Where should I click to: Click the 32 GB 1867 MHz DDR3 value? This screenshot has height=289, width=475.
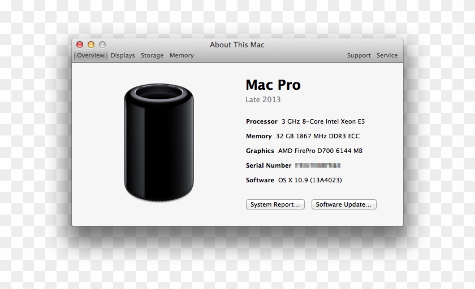[318, 136]
